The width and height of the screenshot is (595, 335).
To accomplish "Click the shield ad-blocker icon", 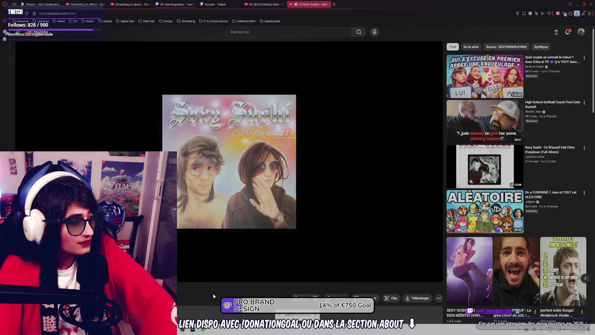I will [x=530, y=13].
